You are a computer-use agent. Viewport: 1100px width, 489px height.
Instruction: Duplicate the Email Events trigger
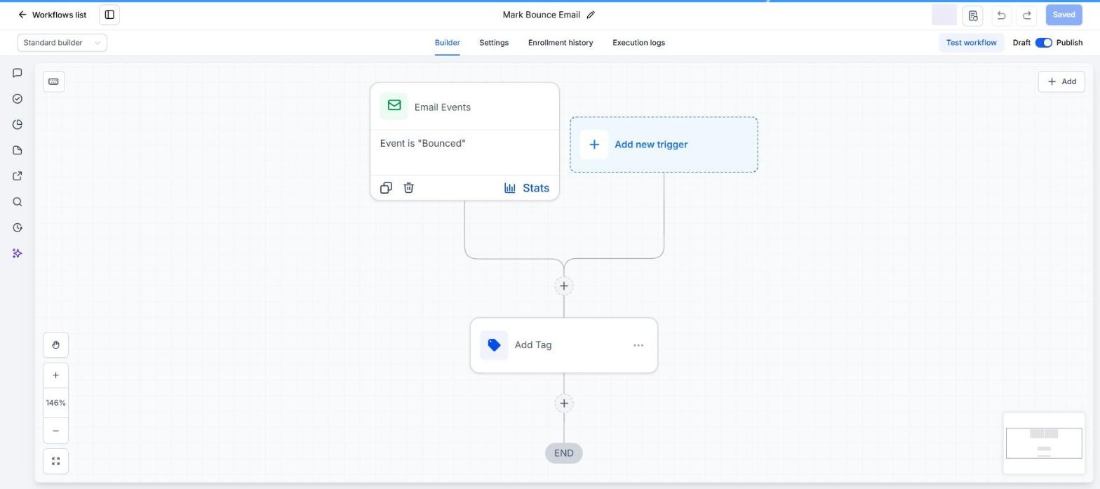tap(386, 188)
